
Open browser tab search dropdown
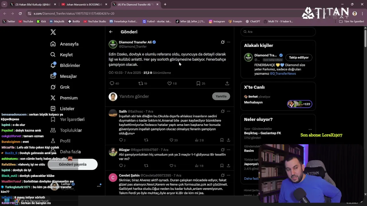4,5
